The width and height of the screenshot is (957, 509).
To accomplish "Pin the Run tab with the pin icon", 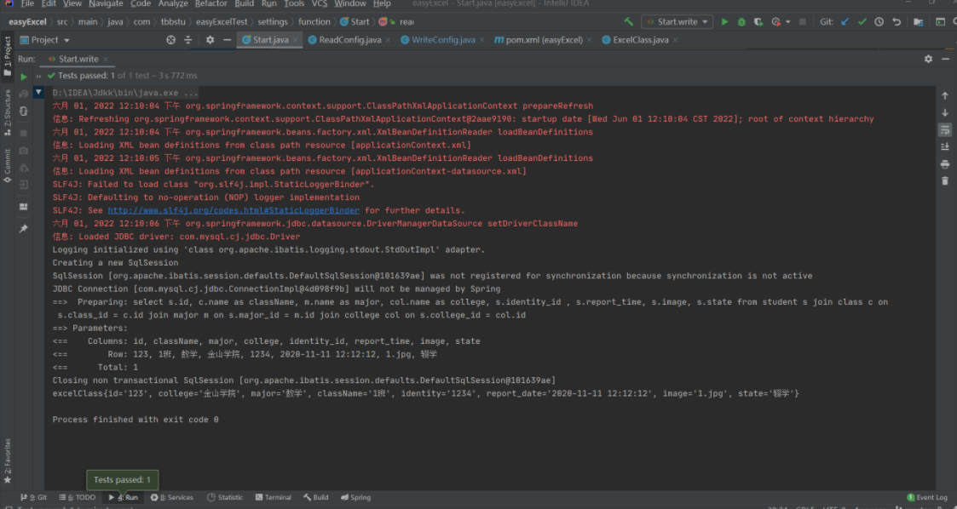I will [x=23, y=229].
